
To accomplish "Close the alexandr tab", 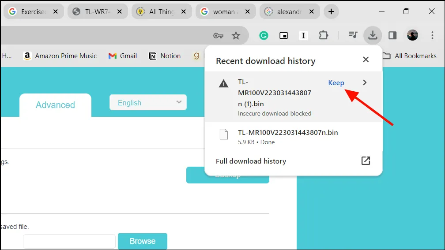I will pyautogui.click(x=312, y=11).
